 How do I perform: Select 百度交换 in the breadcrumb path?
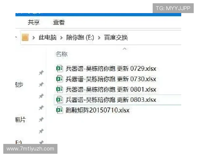tap(116, 37)
